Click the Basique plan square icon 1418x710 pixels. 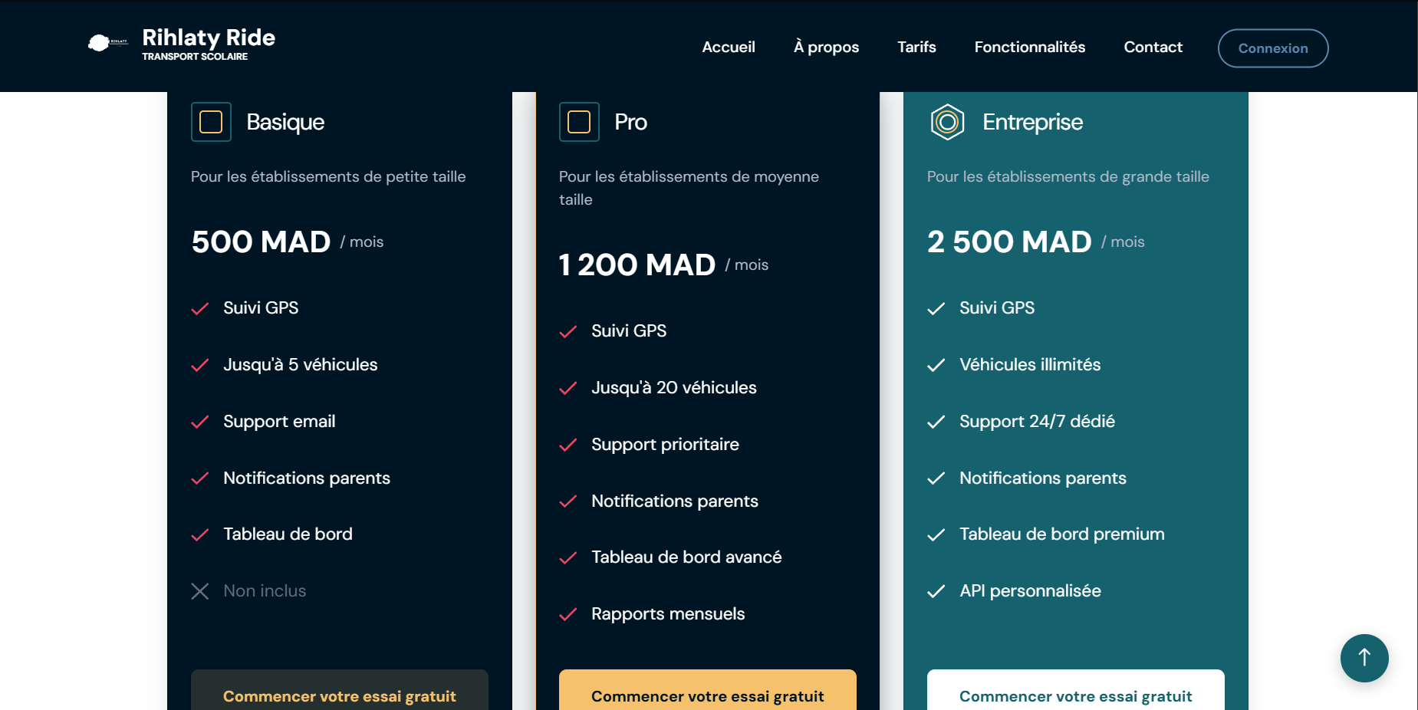pos(211,122)
